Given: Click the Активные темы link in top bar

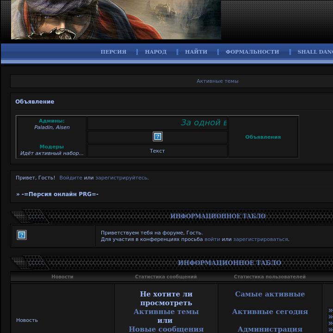Looking at the screenshot, I should (x=217, y=81).
